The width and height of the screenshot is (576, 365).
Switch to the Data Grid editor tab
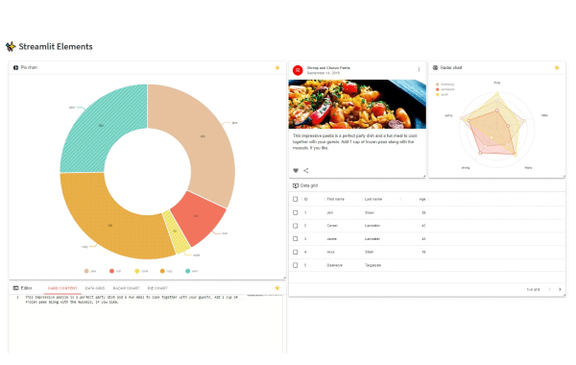click(95, 288)
